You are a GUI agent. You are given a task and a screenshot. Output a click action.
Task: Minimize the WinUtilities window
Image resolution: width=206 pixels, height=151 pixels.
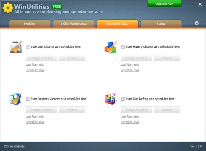[191, 4]
